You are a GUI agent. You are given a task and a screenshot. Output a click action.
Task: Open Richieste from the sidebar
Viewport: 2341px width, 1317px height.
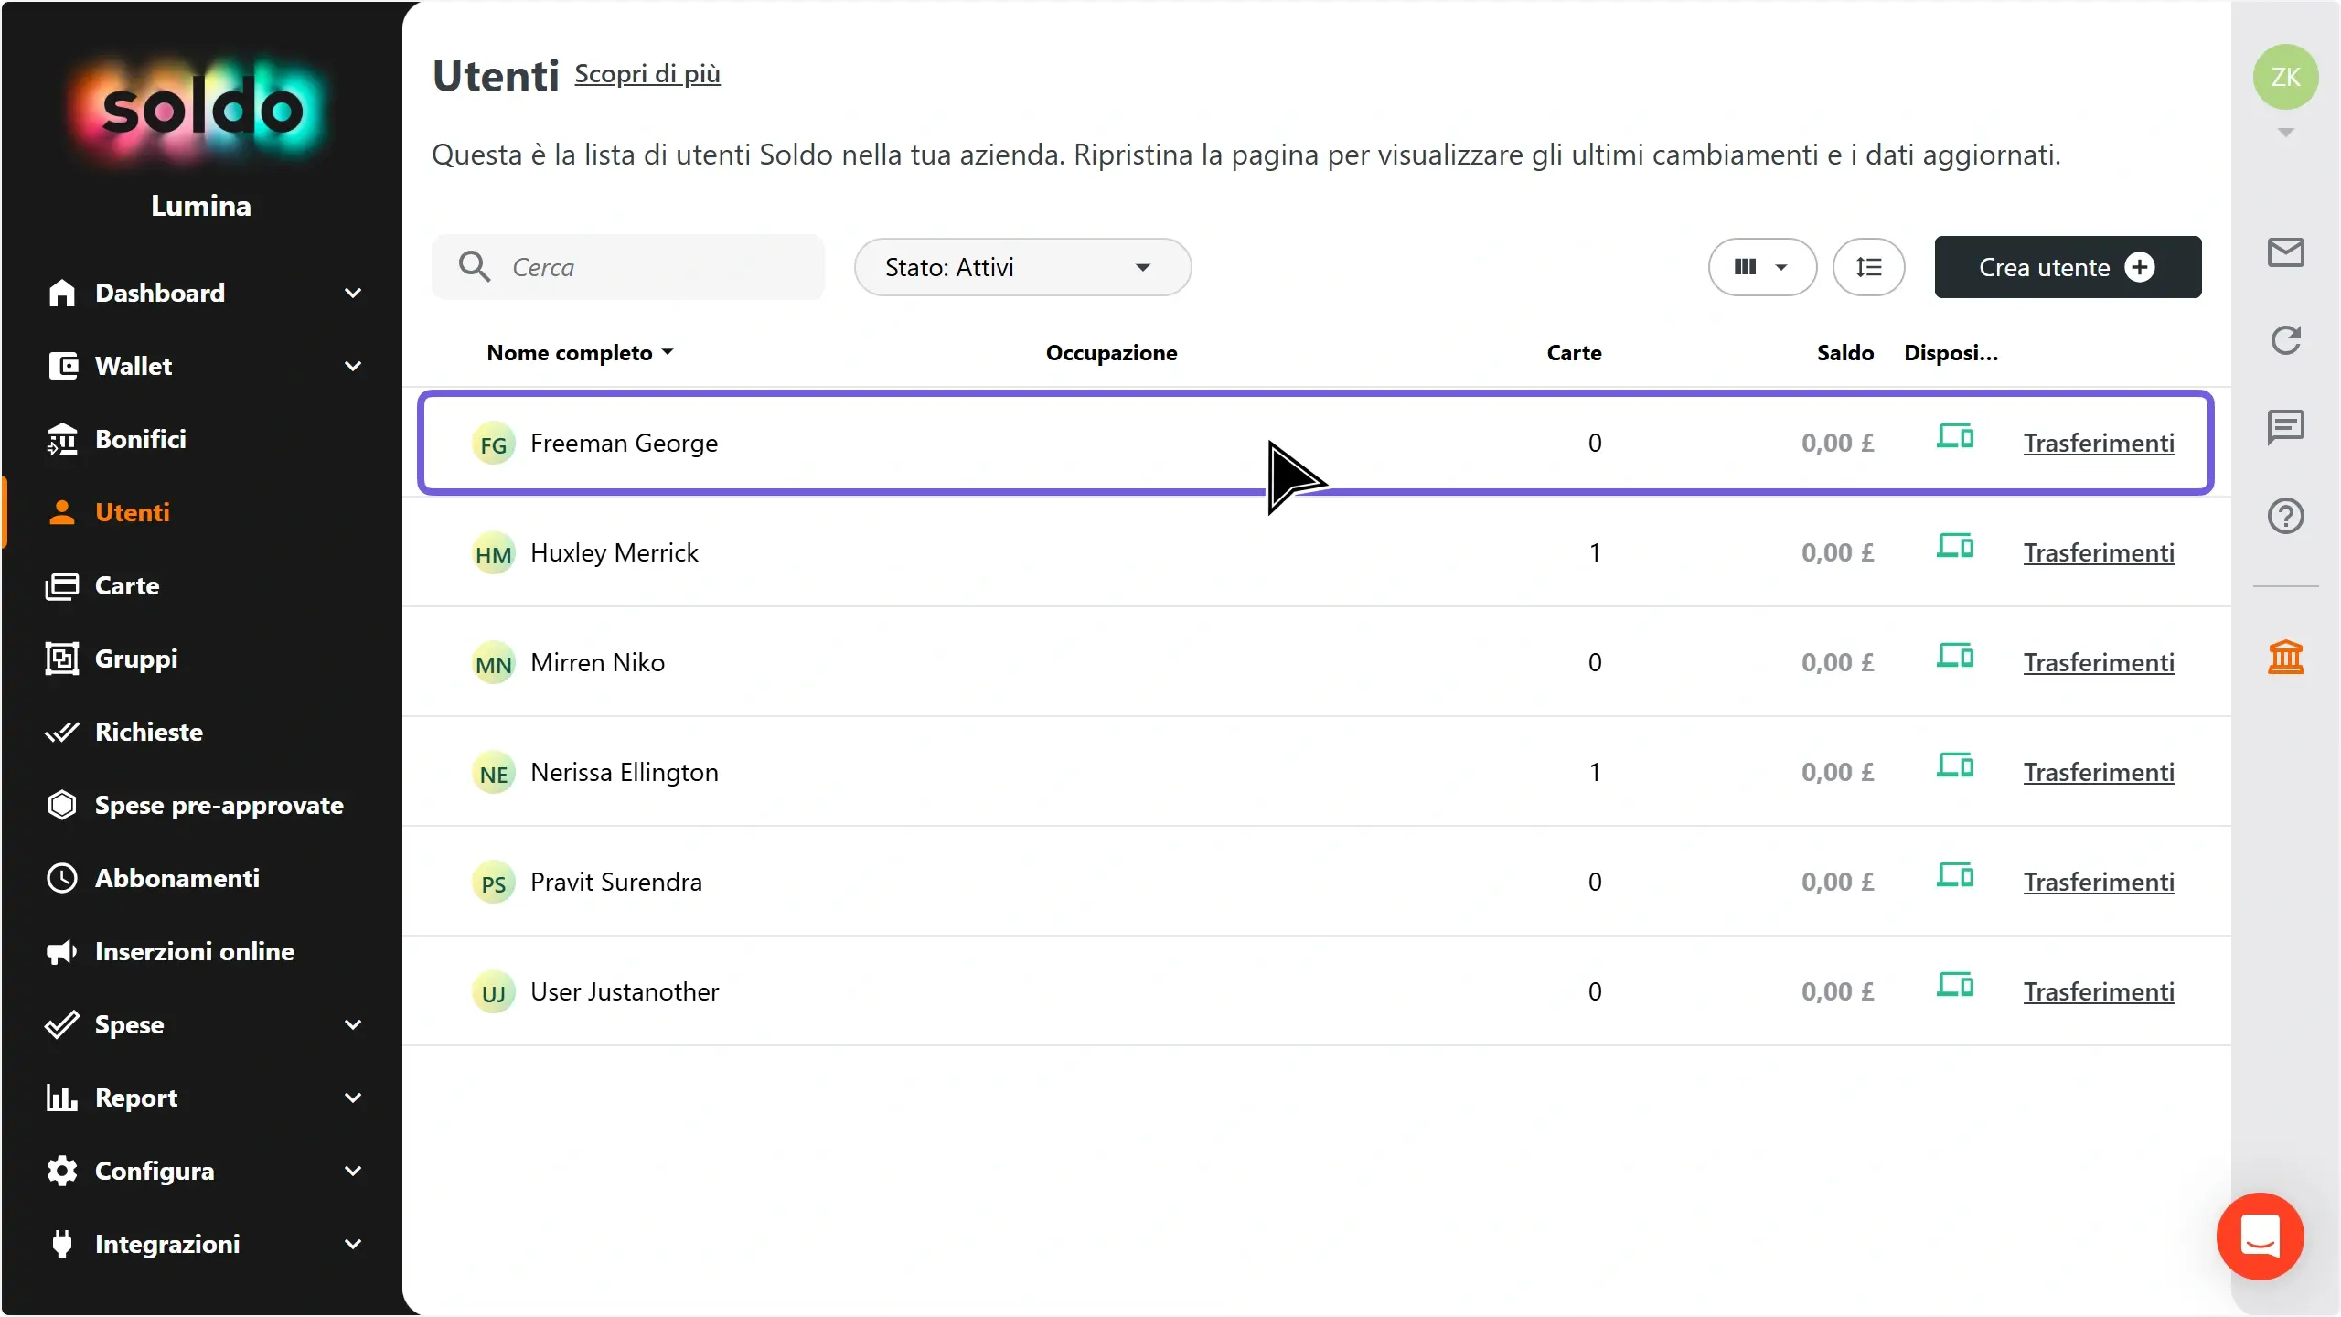[x=148, y=732]
